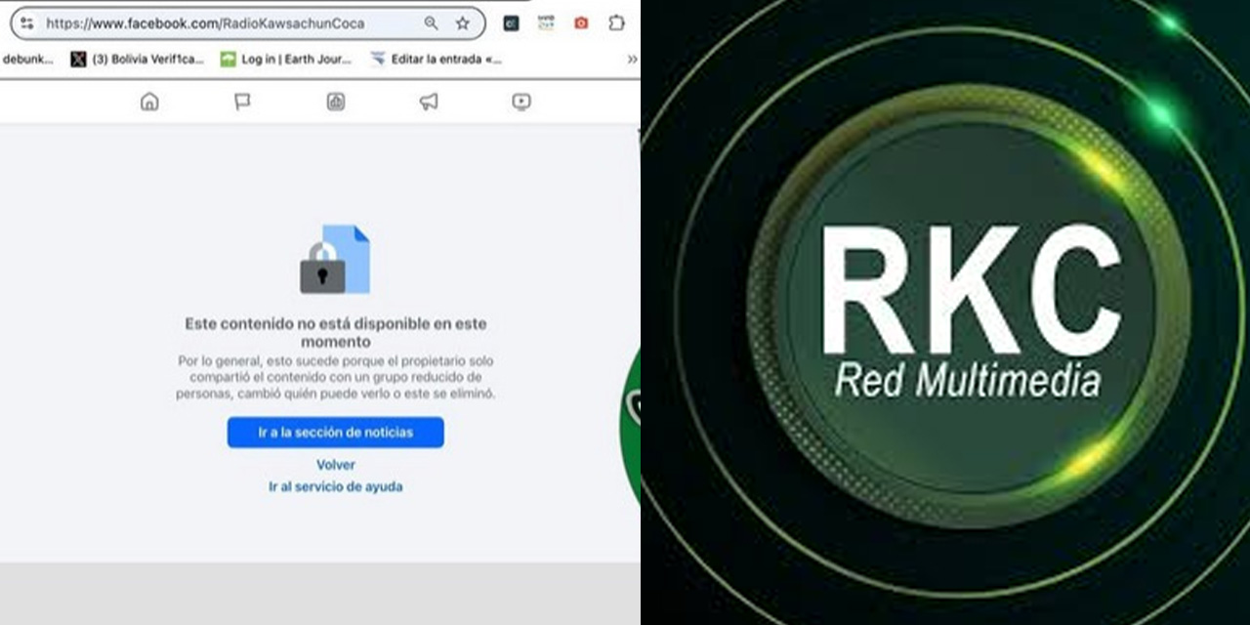Go to the Facebook Home icon
This screenshot has width=1250, height=625.
coord(149,102)
